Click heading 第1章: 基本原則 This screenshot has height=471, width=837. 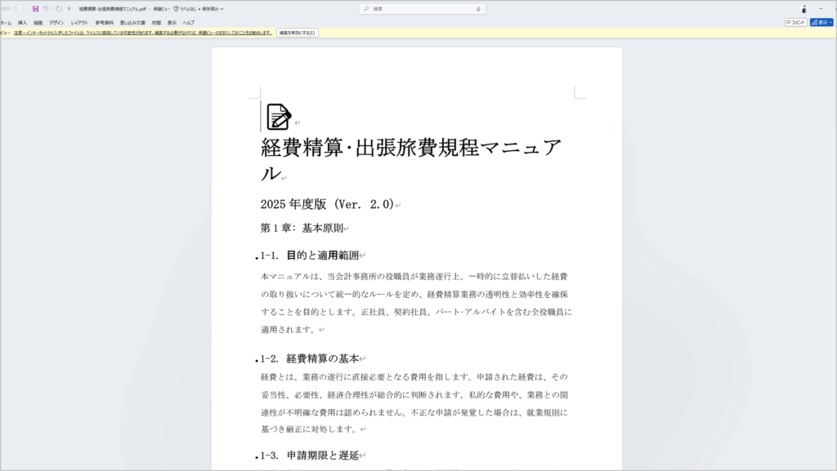(x=302, y=228)
